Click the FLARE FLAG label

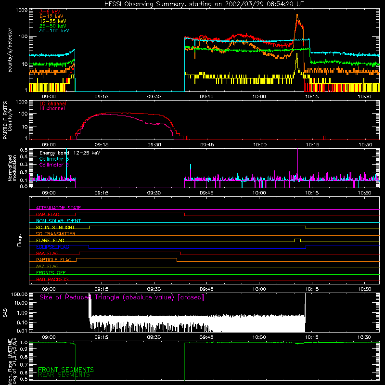click(50, 240)
